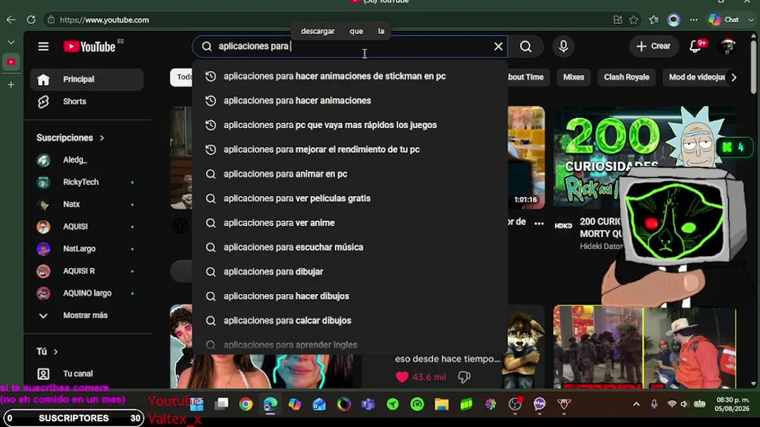Screen dimensions: 760x427
Task: Open the browser favorites list icon
Action: coord(654,20)
